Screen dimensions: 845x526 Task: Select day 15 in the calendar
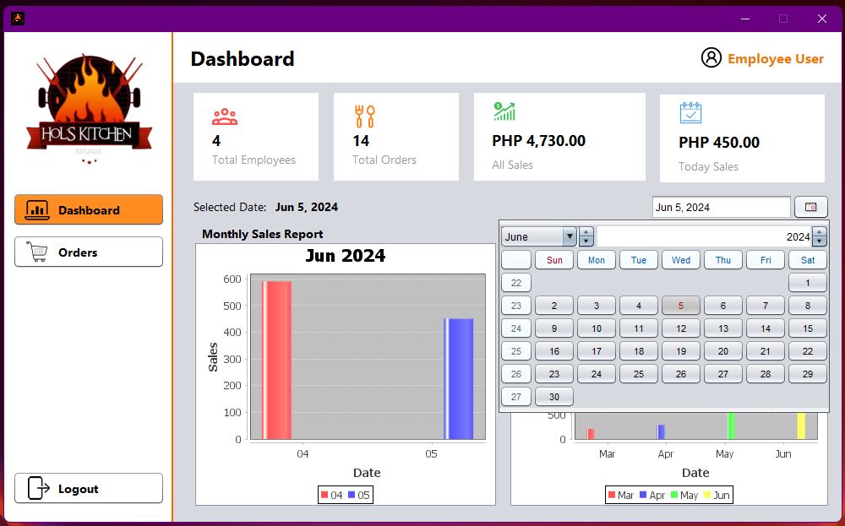807,328
